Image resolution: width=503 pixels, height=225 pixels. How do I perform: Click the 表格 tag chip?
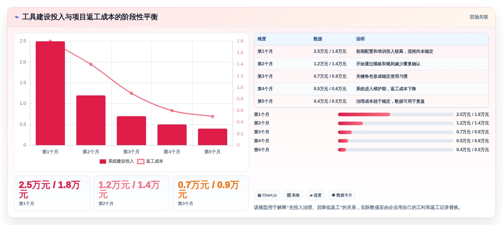coord(293,195)
